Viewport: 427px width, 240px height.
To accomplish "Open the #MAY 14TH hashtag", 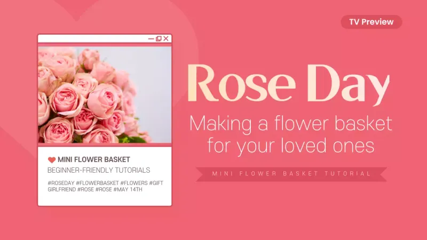I will [128, 189].
